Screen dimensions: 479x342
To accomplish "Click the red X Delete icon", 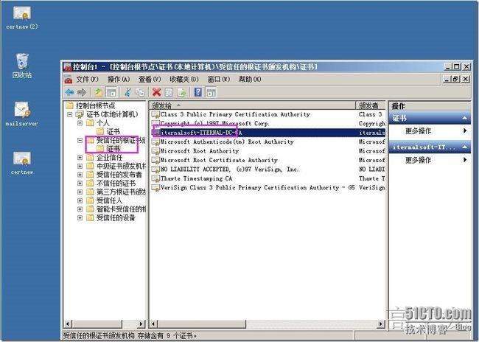I will (x=157, y=92).
